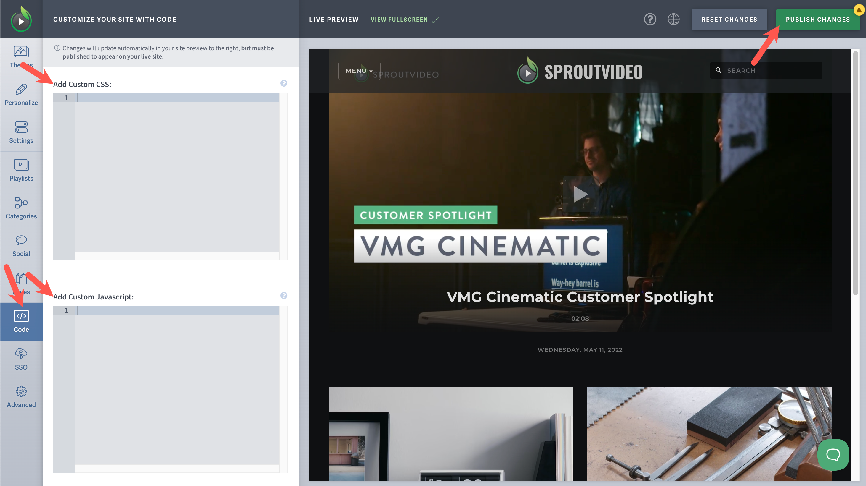The image size is (866, 486).
Task: Click the PUBLISH CHANGES button
Action: click(818, 19)
